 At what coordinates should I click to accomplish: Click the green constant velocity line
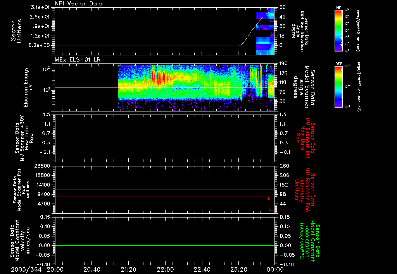tap(165, 245)
